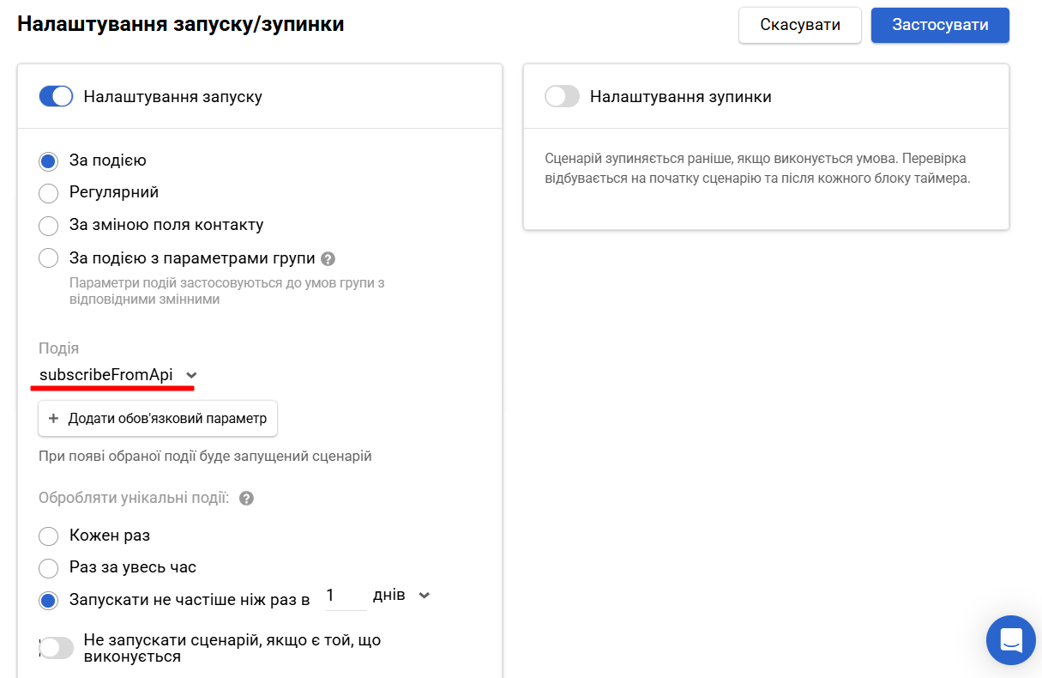
Task: Open the chat support bubble icon
Action: pyautogui.click(x=1010, y=639)
